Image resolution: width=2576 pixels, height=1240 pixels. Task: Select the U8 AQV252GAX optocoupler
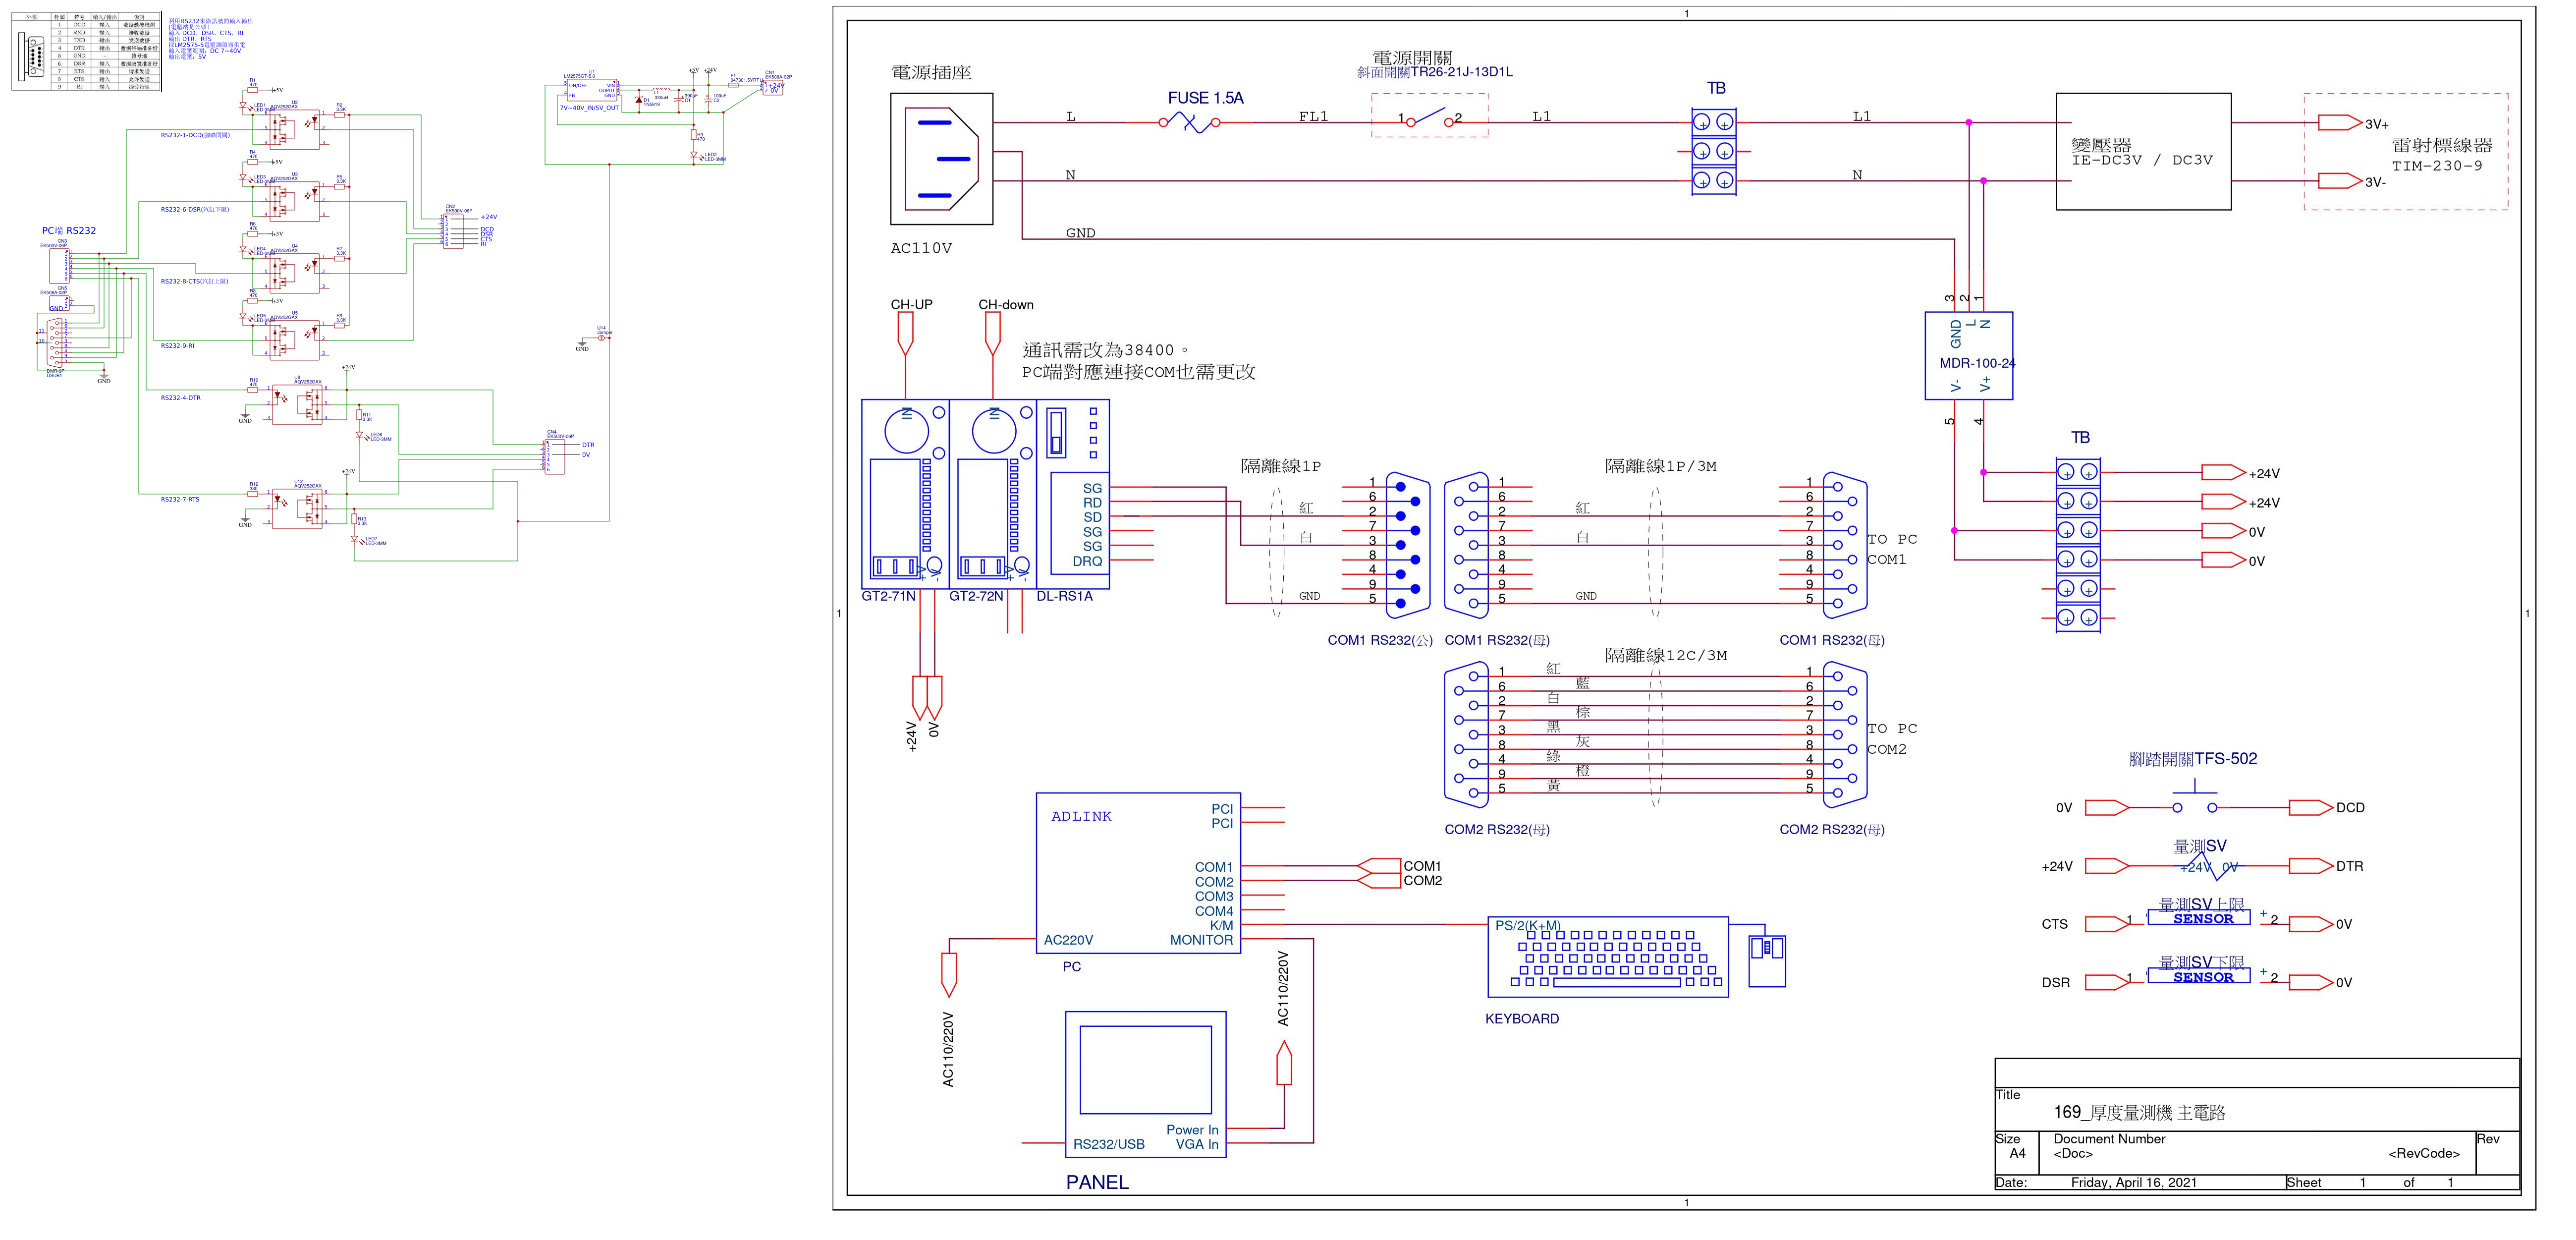tap(298, 405)
